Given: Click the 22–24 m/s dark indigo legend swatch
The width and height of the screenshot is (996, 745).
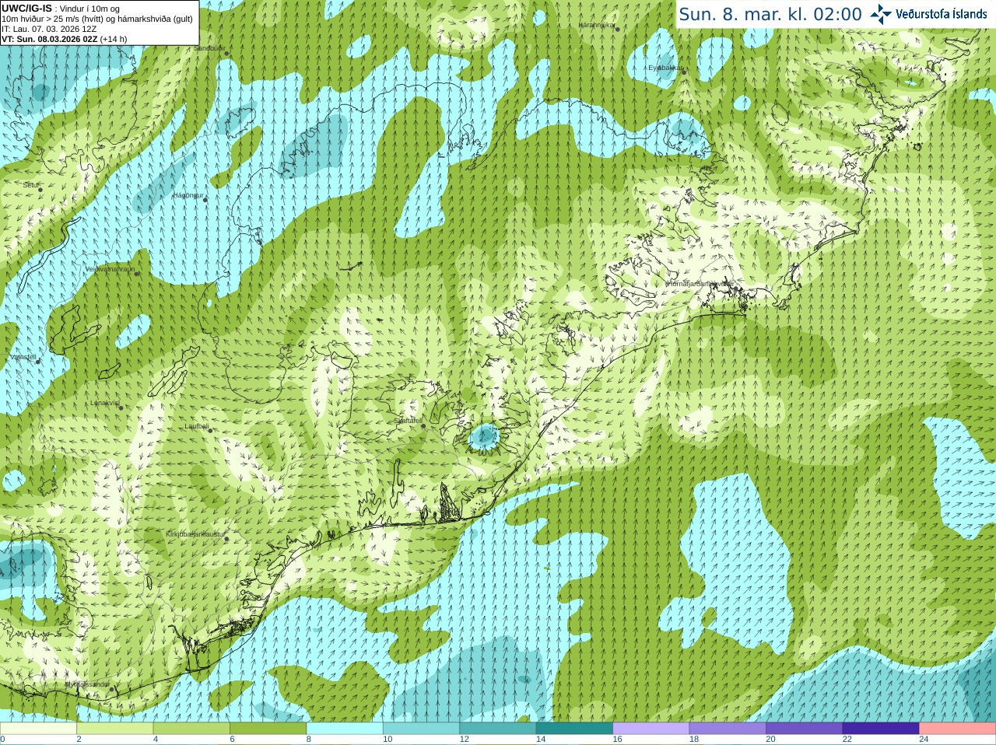Looking at the screenshot, I should tap(882, 729).
